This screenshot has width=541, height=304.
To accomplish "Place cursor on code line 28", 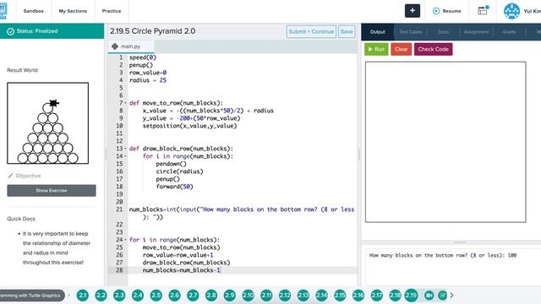I will (242, 270).
